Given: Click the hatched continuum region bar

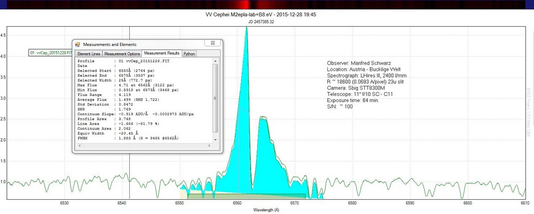Looking at the screenshot, I should (x=247, y=196).
